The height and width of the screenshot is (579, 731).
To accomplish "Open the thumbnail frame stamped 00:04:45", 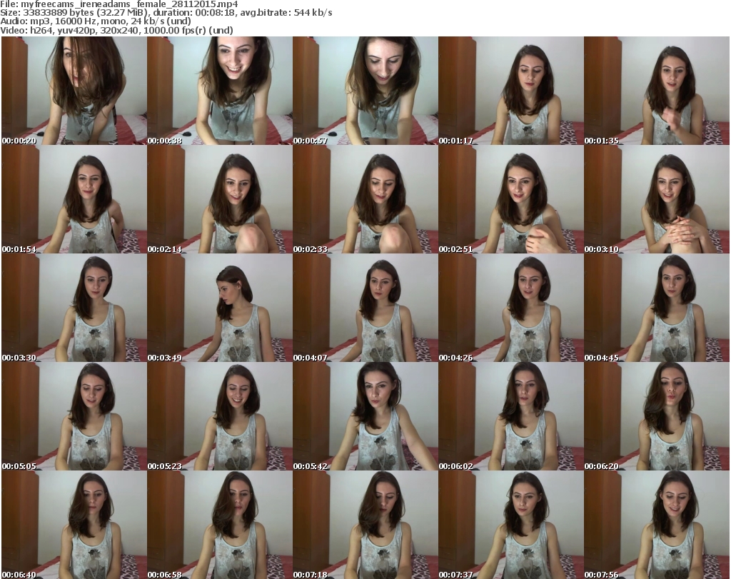I will coord(657,308).
